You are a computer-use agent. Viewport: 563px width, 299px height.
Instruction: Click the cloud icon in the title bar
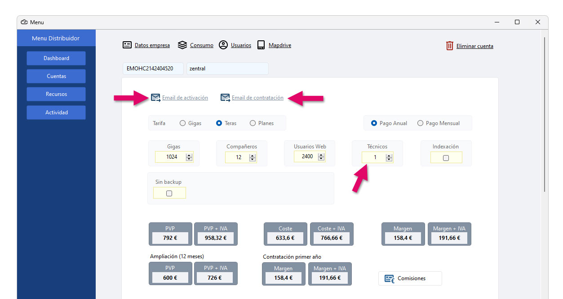tap(25, 22)
